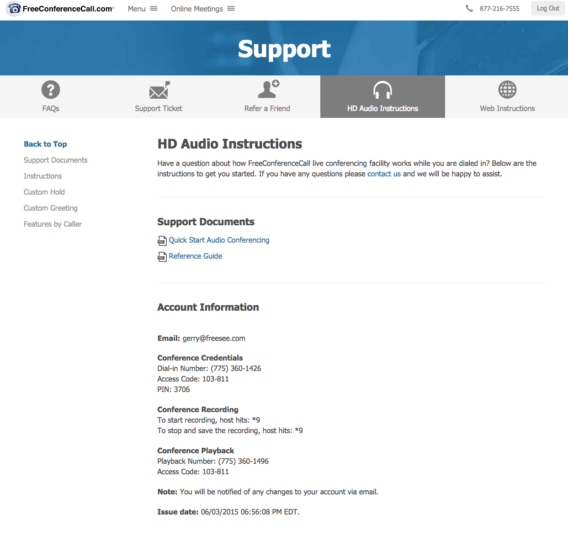The image size is (568, 541).
Task: Click the PIN: 3706 line
Action: 174,389
